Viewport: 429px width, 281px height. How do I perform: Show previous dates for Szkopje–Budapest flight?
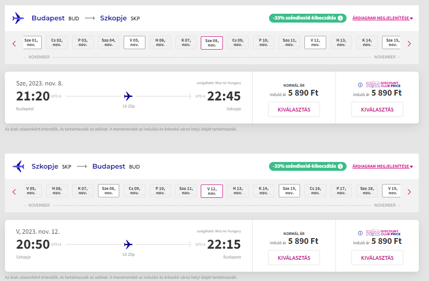14,192
